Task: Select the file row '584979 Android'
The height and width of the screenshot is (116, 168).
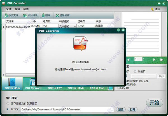Action: point(18,27)
